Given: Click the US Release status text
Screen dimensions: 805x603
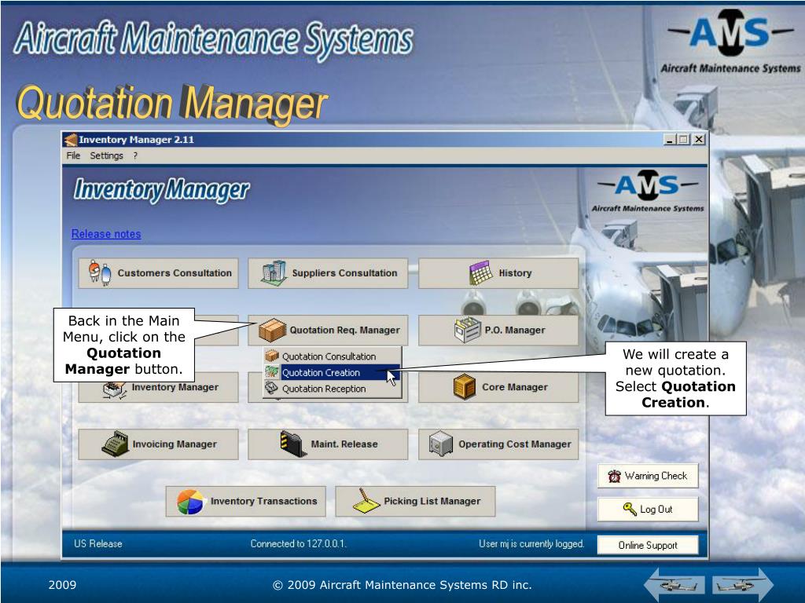Looking at the screenshot, I should click(x=98, y=543).
